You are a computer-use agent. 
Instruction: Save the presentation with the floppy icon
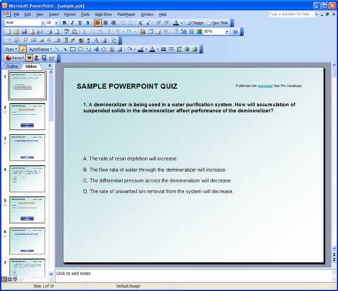(x=24, y=32)
